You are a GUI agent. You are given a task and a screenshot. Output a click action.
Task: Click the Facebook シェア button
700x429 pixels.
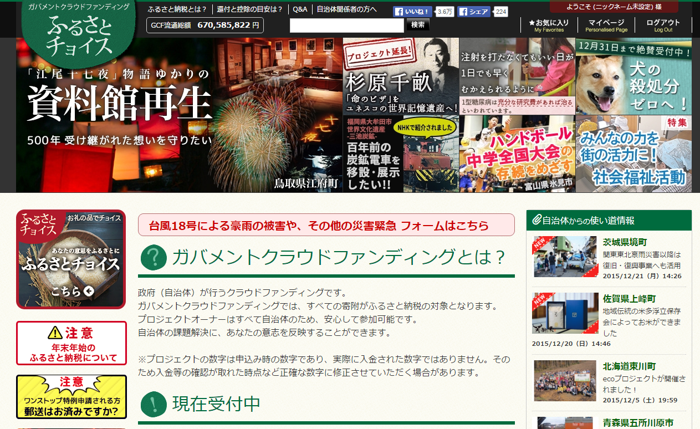(474, 12)
